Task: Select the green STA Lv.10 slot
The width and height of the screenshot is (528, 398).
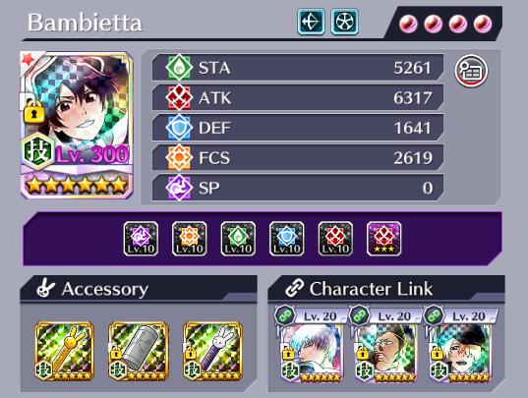Action: click(238, 239)
